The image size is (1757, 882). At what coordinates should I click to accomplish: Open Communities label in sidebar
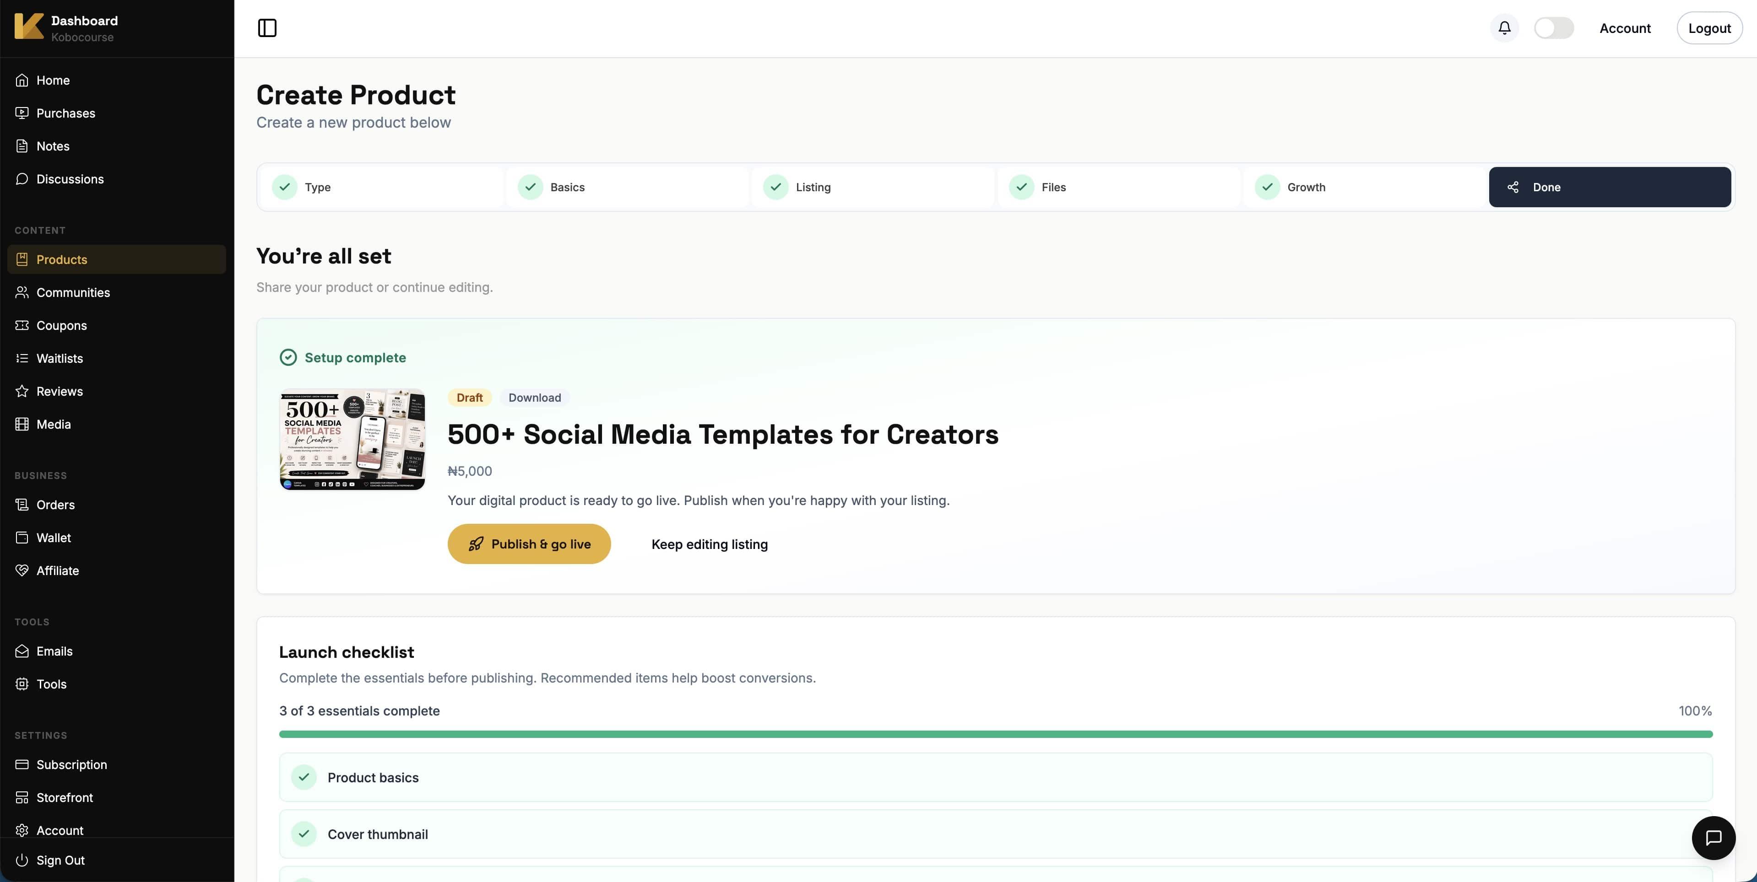[73, 292]
